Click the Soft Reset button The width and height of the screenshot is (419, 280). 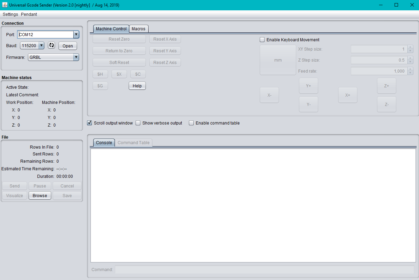click(119, 63)
